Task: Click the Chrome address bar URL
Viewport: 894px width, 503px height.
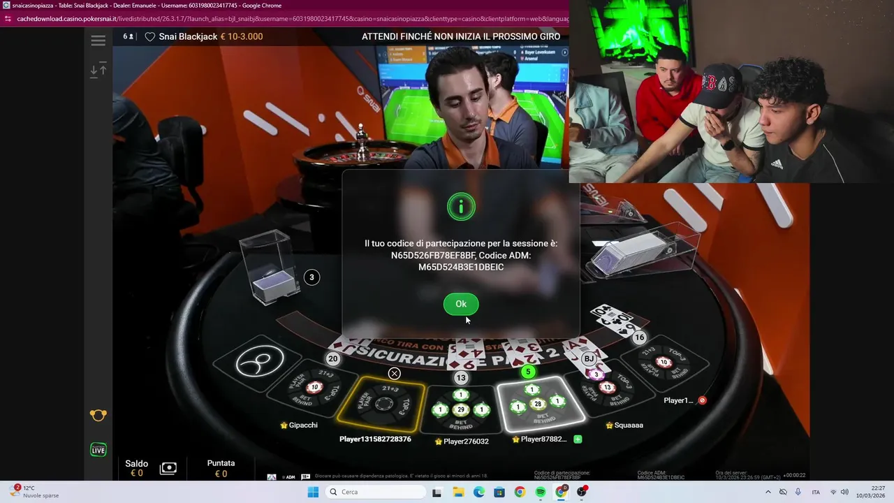Action: [292, 19]
